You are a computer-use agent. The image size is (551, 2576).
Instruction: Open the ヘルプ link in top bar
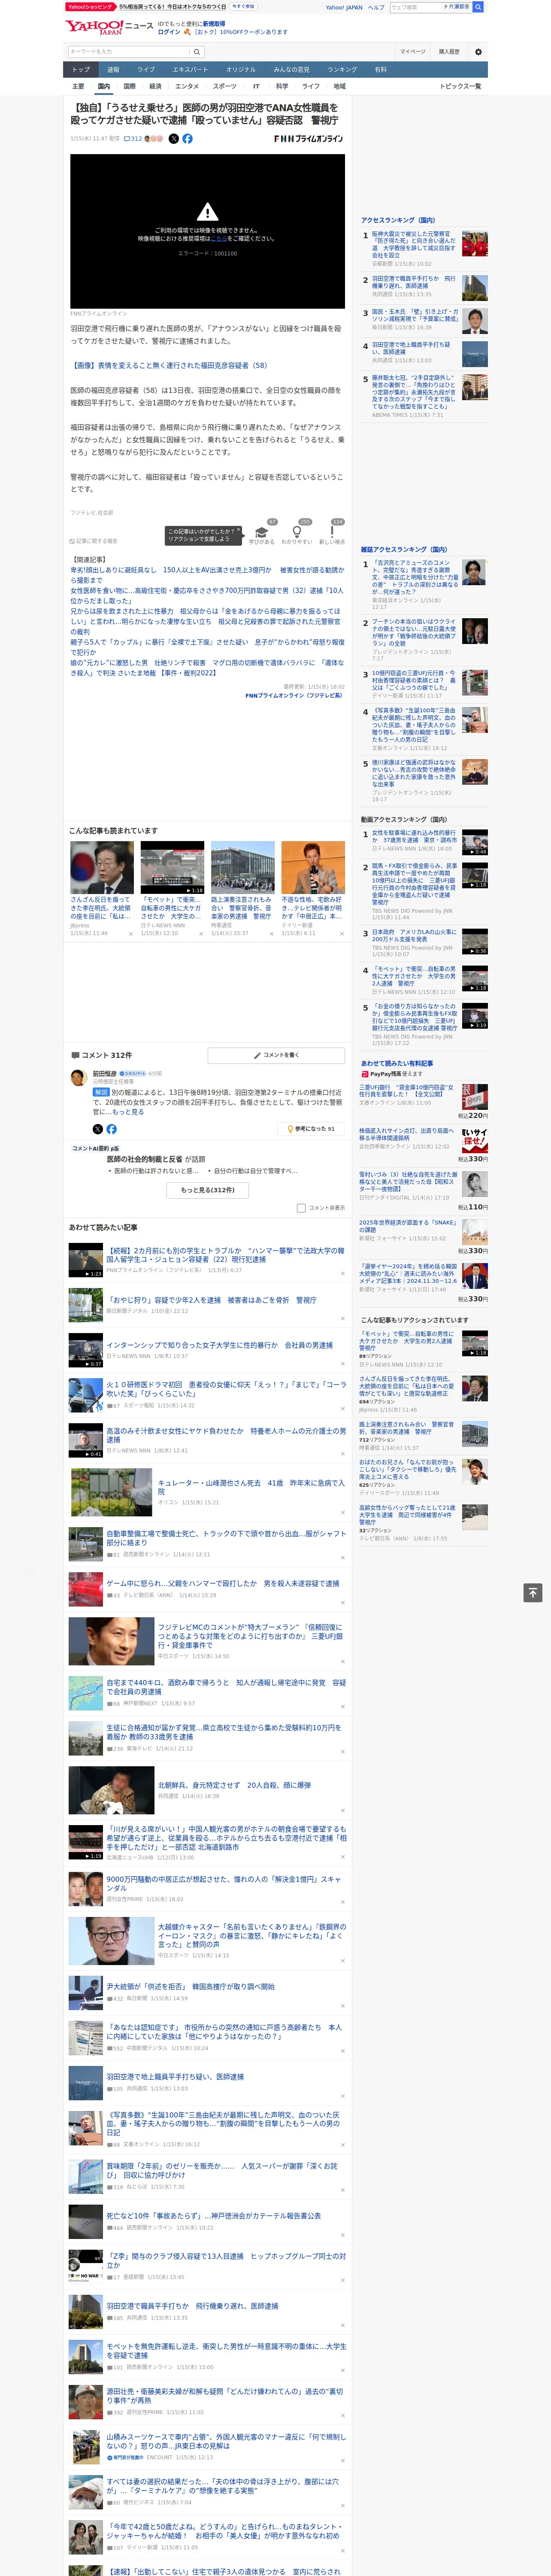pos(376,7)
